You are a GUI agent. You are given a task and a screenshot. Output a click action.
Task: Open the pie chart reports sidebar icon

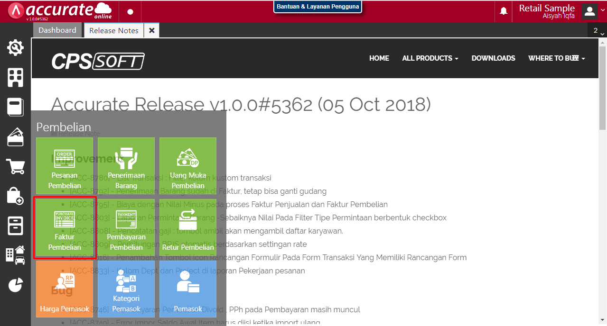(x=15, y=285)
